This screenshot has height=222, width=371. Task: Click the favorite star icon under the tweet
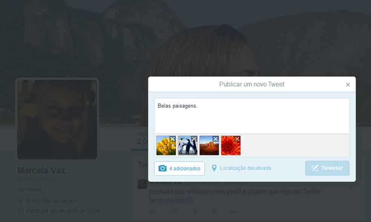(195, 211)
